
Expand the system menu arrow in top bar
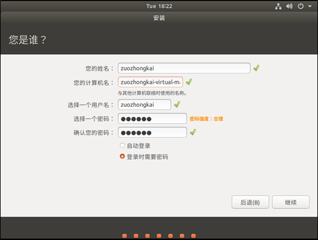(x=310, y=7)
